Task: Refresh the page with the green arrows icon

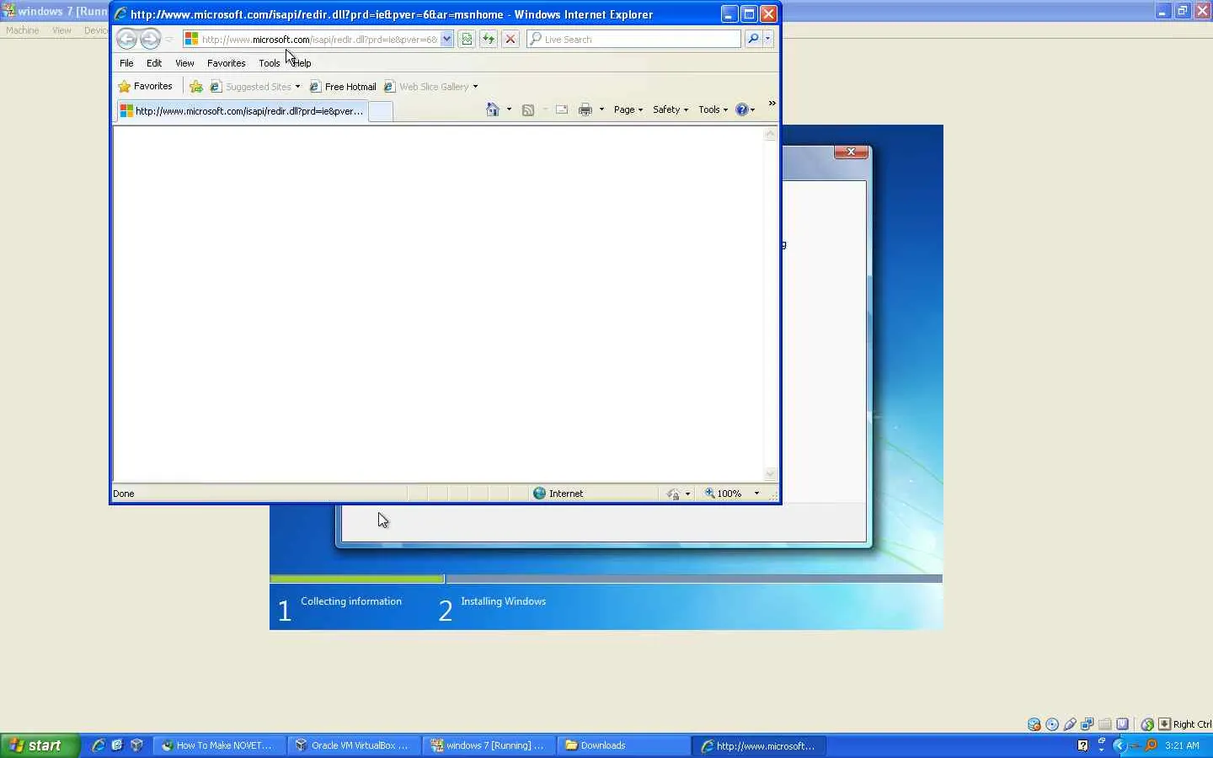Action: pyautogui.click(x=488, y=39)
